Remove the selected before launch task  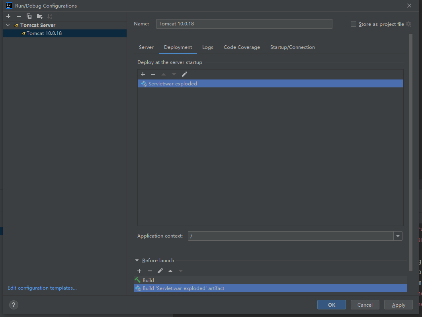click(x=150, y=271)
